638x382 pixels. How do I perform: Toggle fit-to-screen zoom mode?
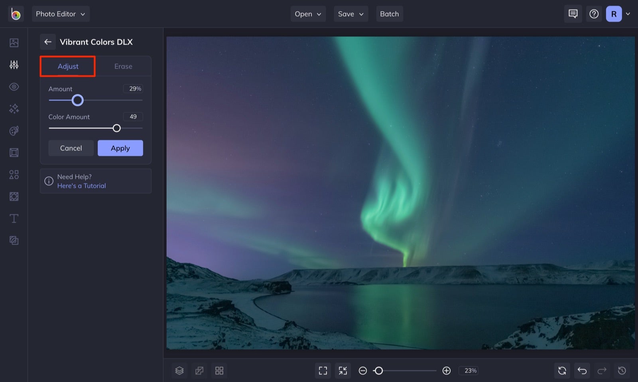point(343,370)
